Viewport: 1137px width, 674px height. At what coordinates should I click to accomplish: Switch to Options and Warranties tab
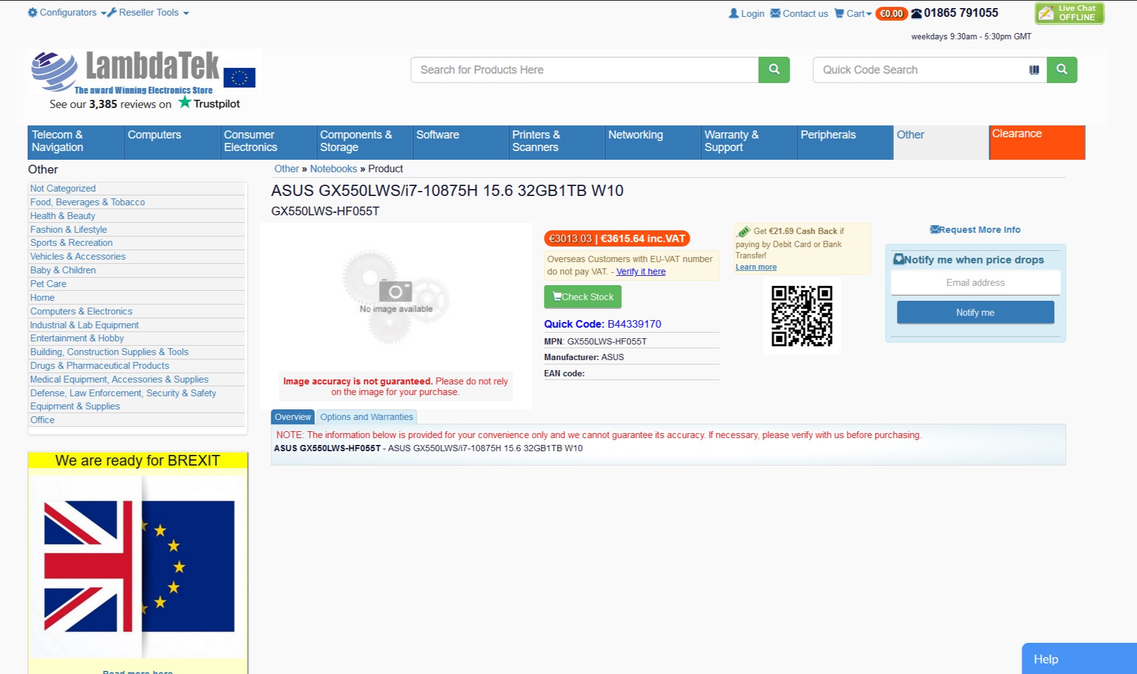click(367, 417)
